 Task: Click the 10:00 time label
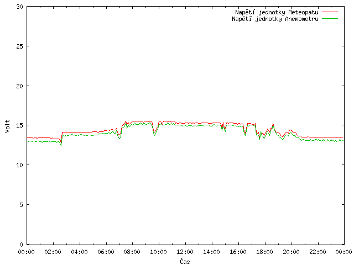coord(159,252)
